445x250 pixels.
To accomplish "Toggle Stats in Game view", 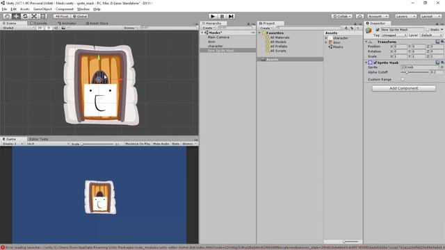I will pos(175,144).
